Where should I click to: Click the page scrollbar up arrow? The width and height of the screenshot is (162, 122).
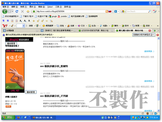pyautogui.click(x=158, y=38)
